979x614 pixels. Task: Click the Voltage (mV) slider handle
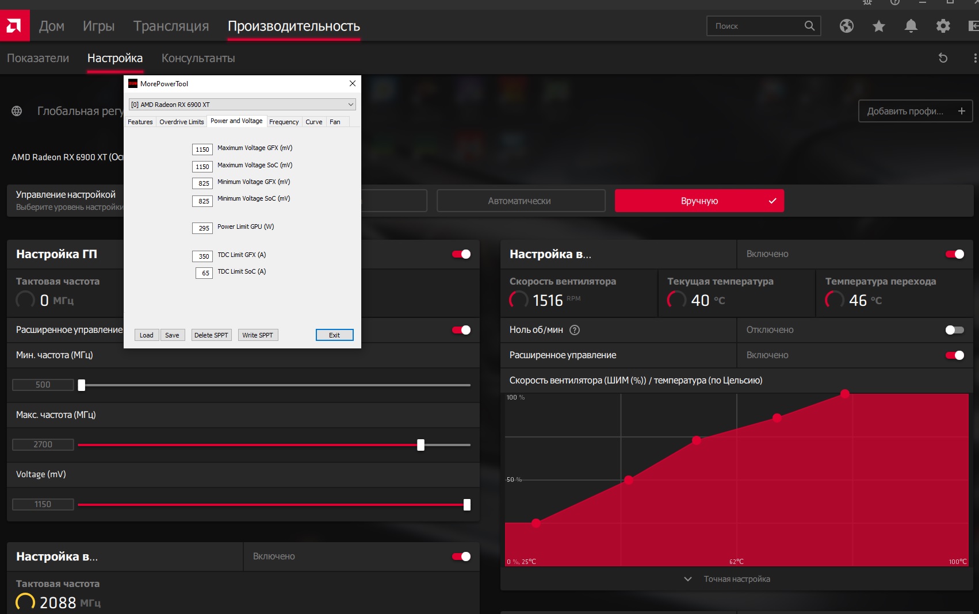click(x=467, y=505)
